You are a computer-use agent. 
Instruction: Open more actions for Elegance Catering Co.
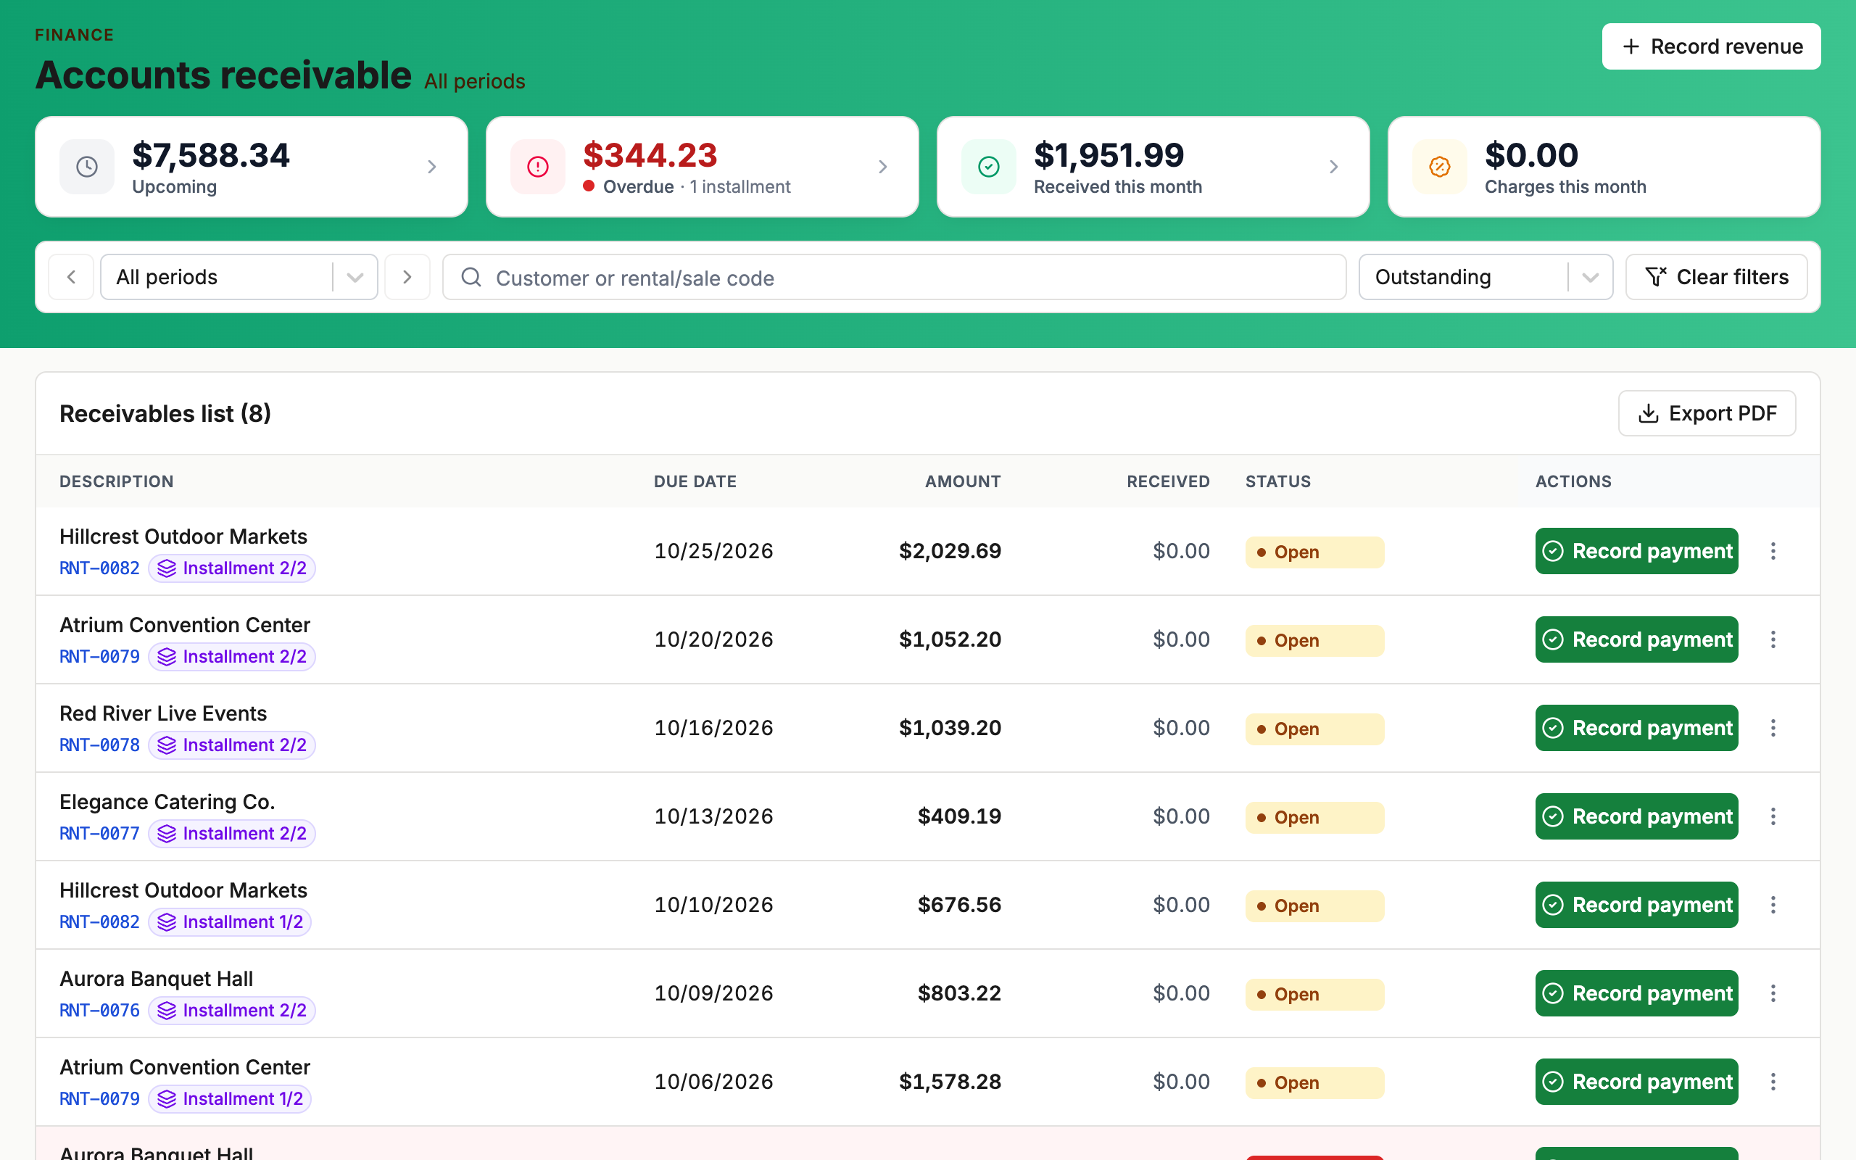(1773, 816)
